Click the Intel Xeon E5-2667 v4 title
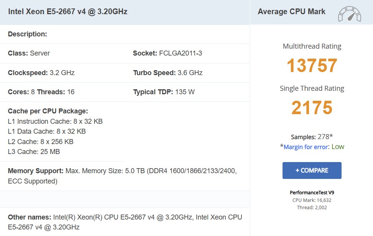 pyautogui.click(x=68, y=11)
